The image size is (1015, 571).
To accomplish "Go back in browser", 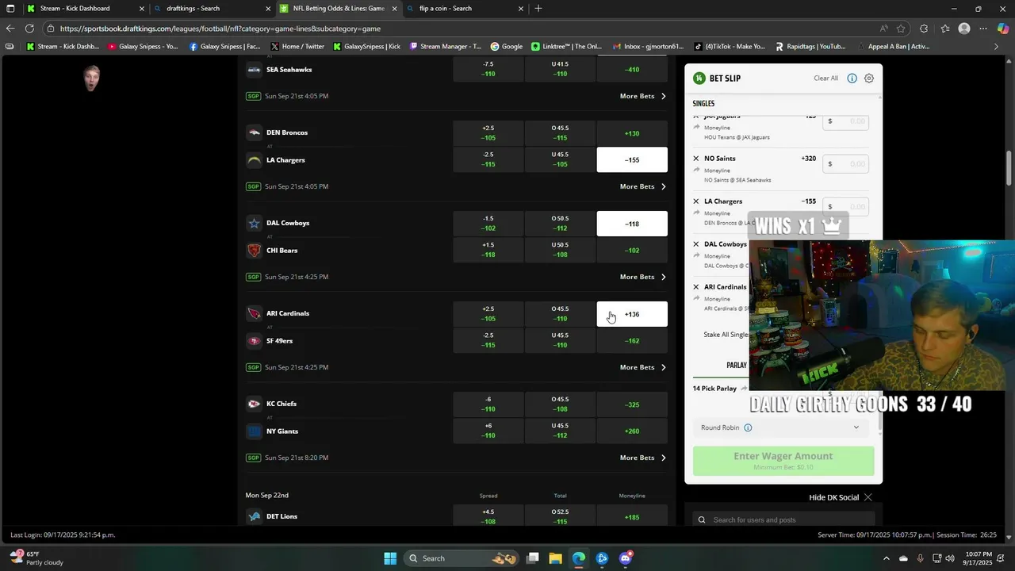I will point(10,29).
